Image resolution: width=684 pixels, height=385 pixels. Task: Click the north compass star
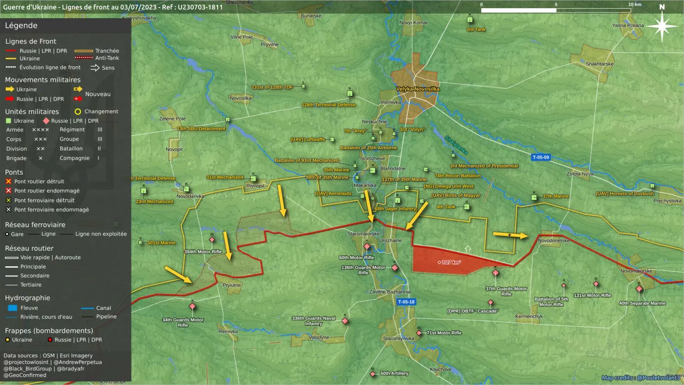[x=662, y=26]
